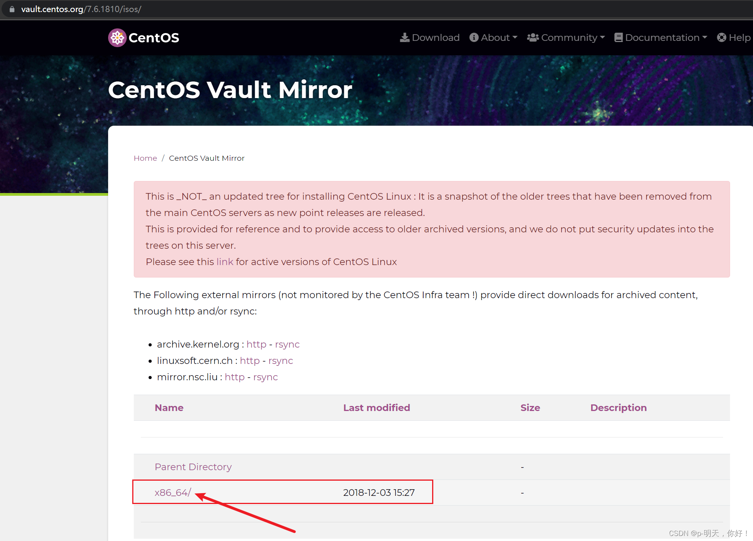Open the Community menu label
Viewport: 753px width, 541px height.
pos(569,37)
